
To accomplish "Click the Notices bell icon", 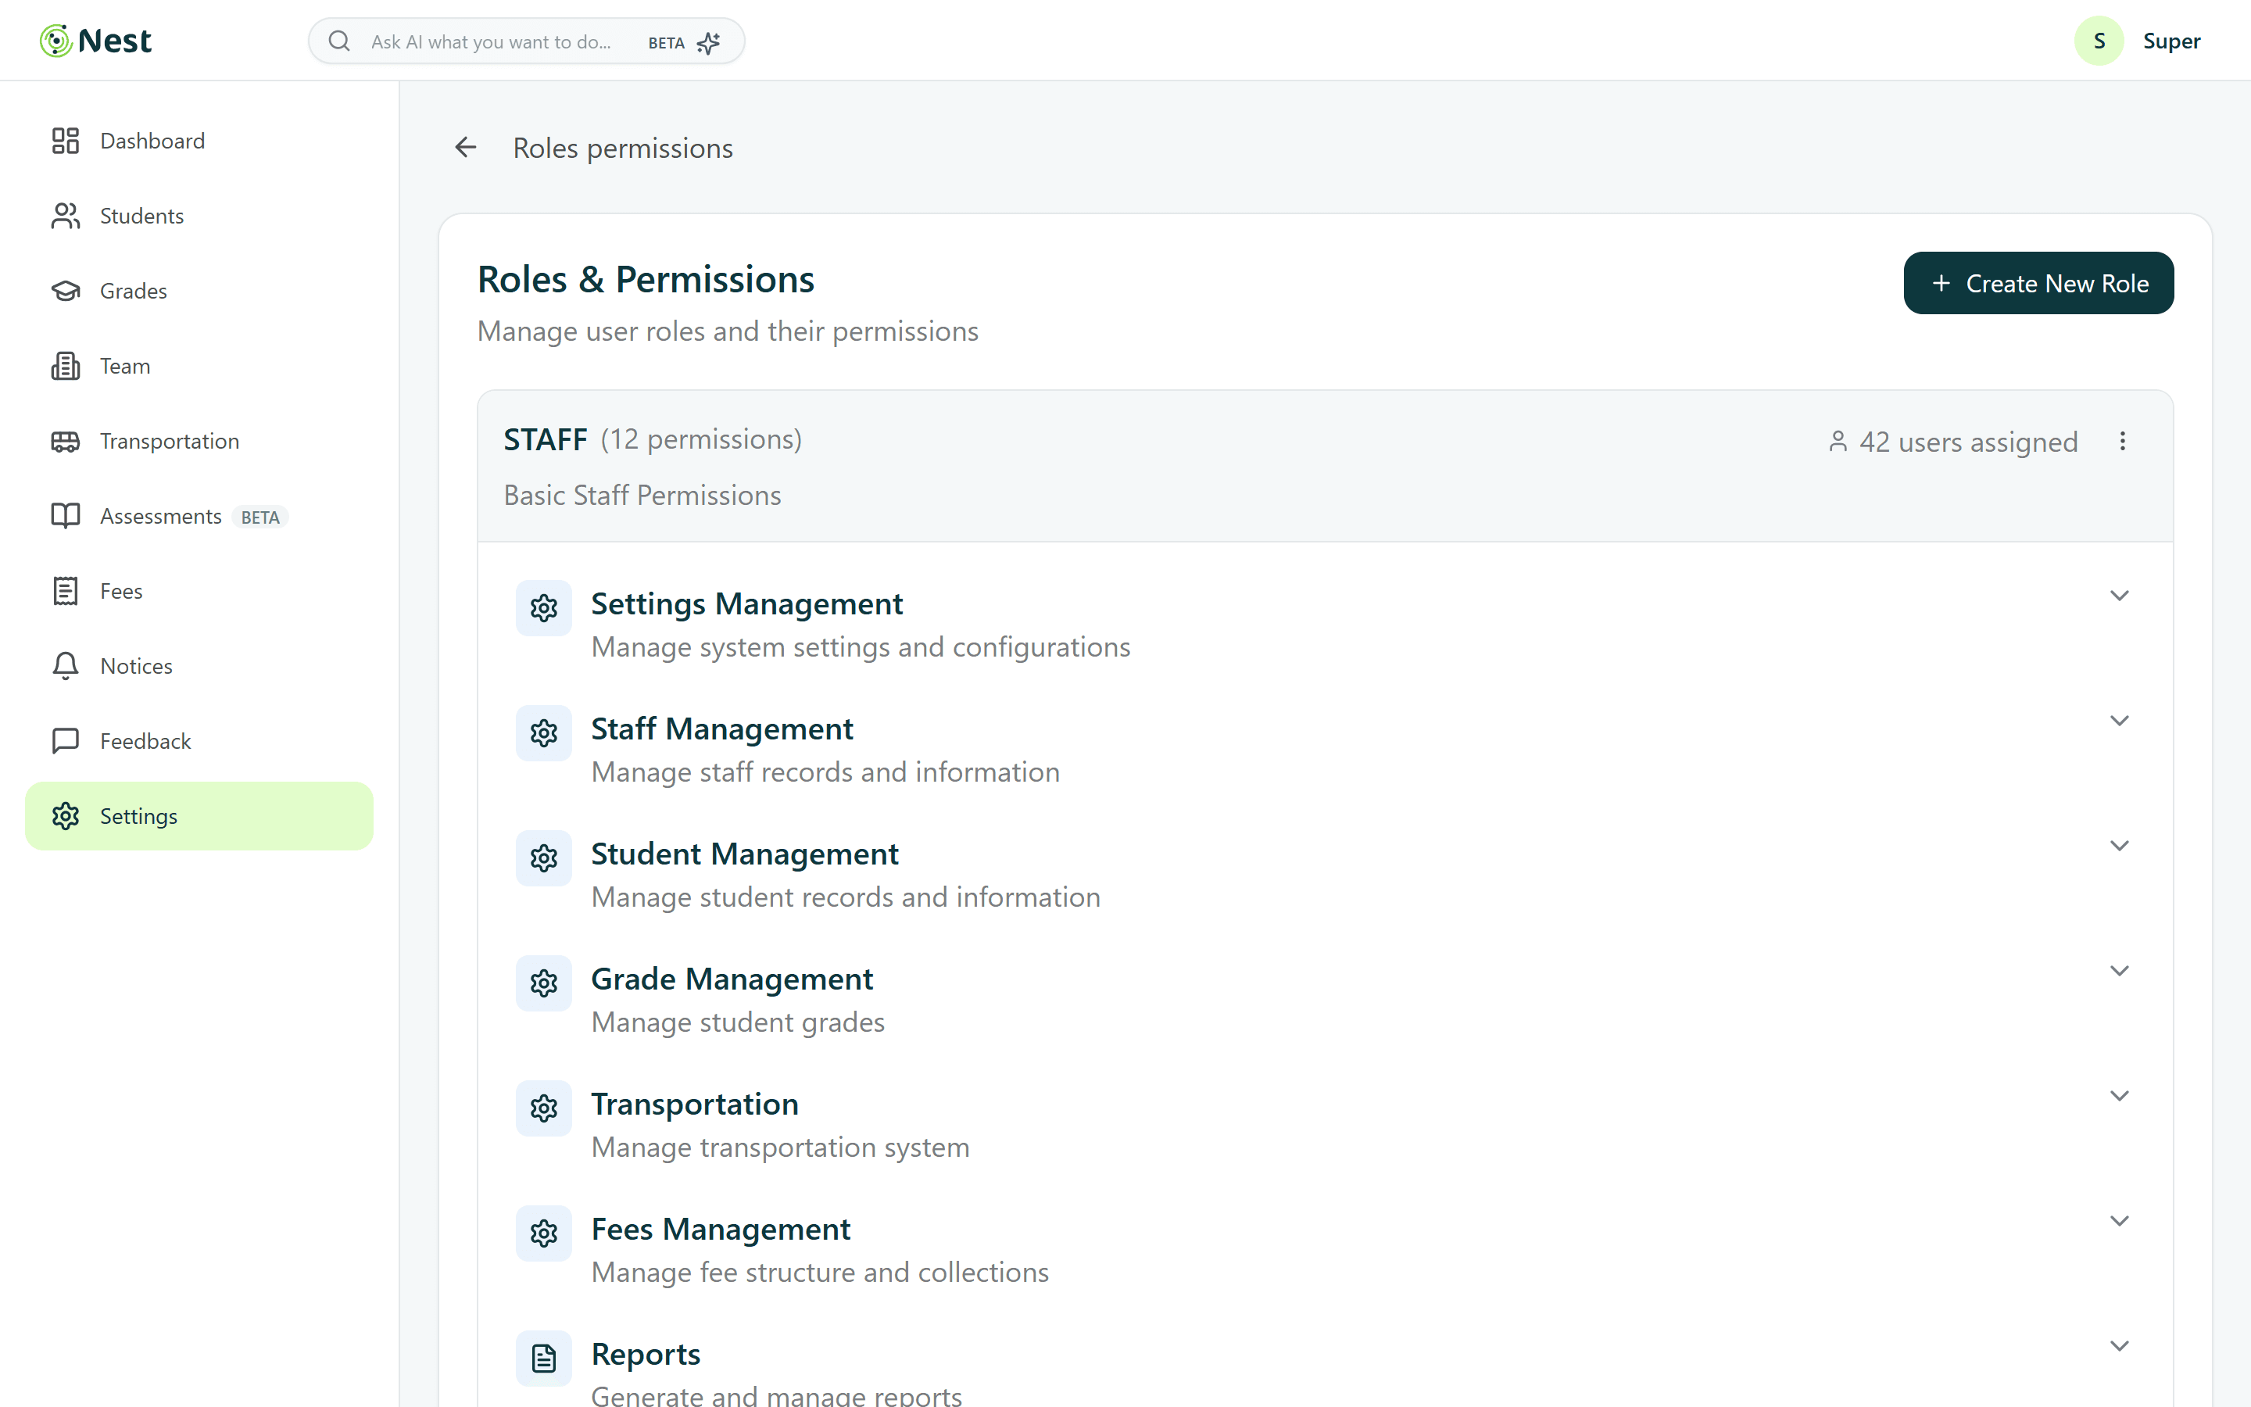I will coord(65,666).
